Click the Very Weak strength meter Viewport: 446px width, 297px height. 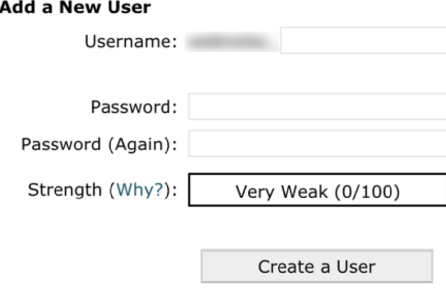pyautogui.click(x=317, y=191)
